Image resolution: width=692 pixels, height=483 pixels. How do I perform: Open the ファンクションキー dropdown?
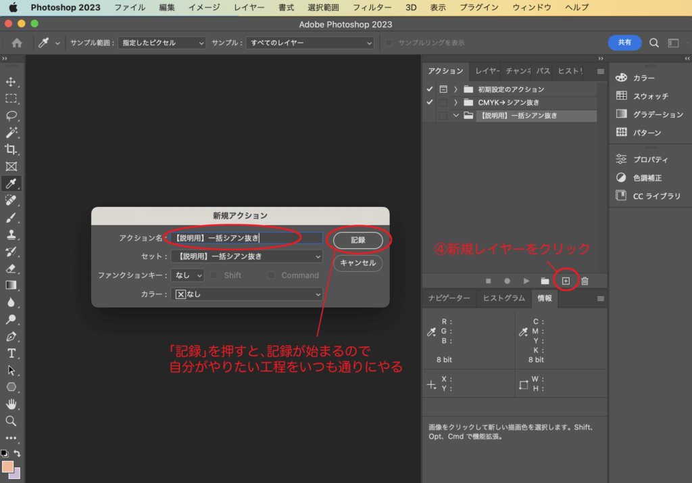(187, 275)
